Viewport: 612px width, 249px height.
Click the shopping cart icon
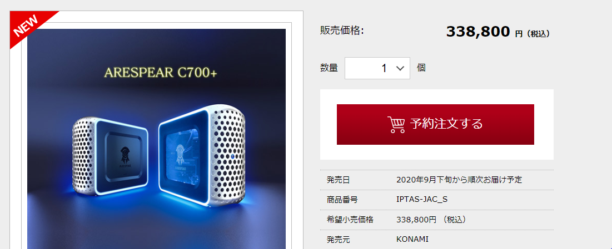pos(396,125)
